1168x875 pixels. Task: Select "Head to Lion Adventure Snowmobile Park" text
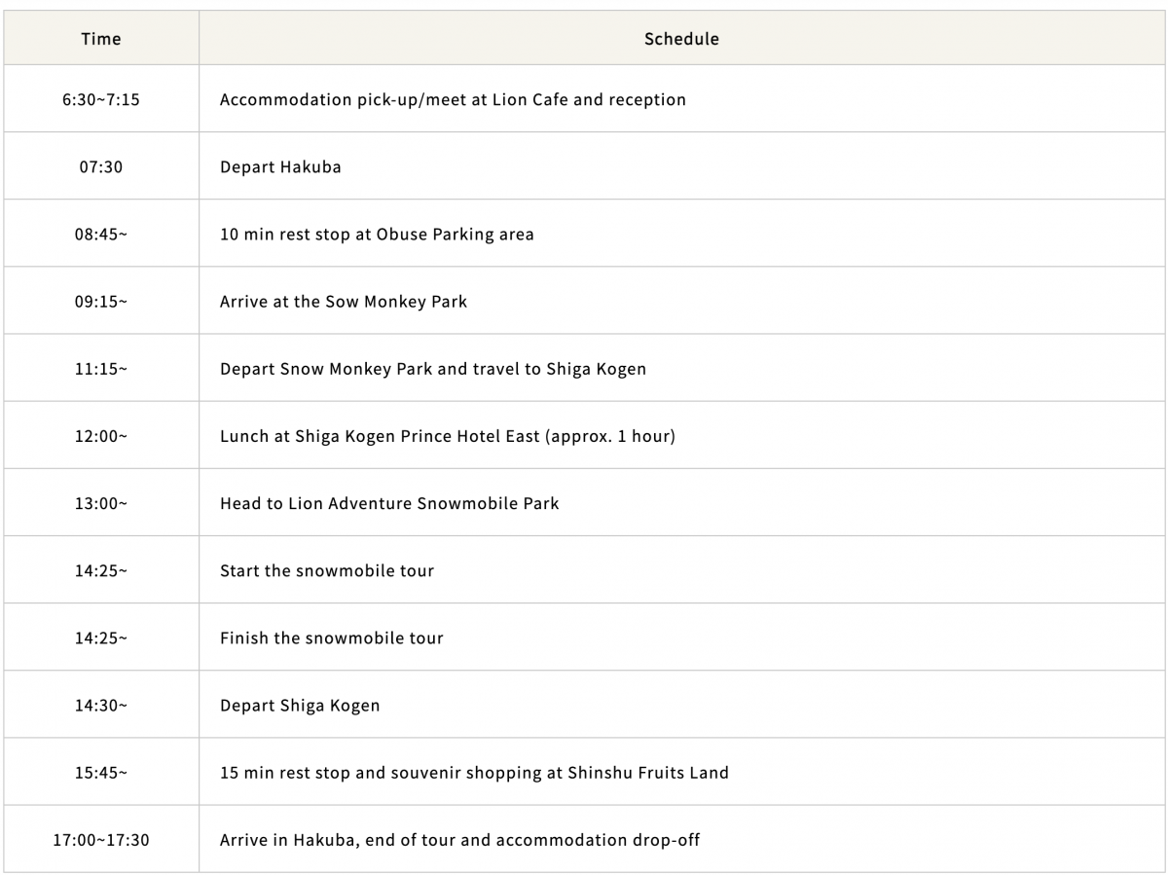click(x=389, y=503)
